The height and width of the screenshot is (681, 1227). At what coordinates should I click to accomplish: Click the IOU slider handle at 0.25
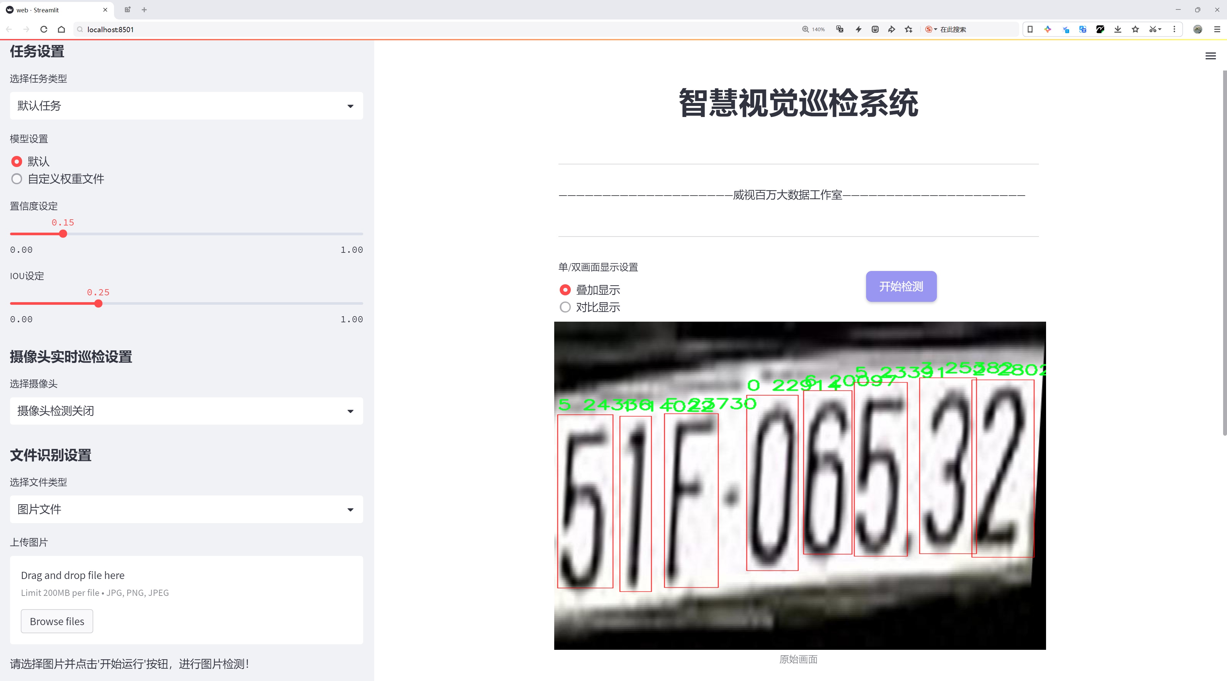coord(98,303)
